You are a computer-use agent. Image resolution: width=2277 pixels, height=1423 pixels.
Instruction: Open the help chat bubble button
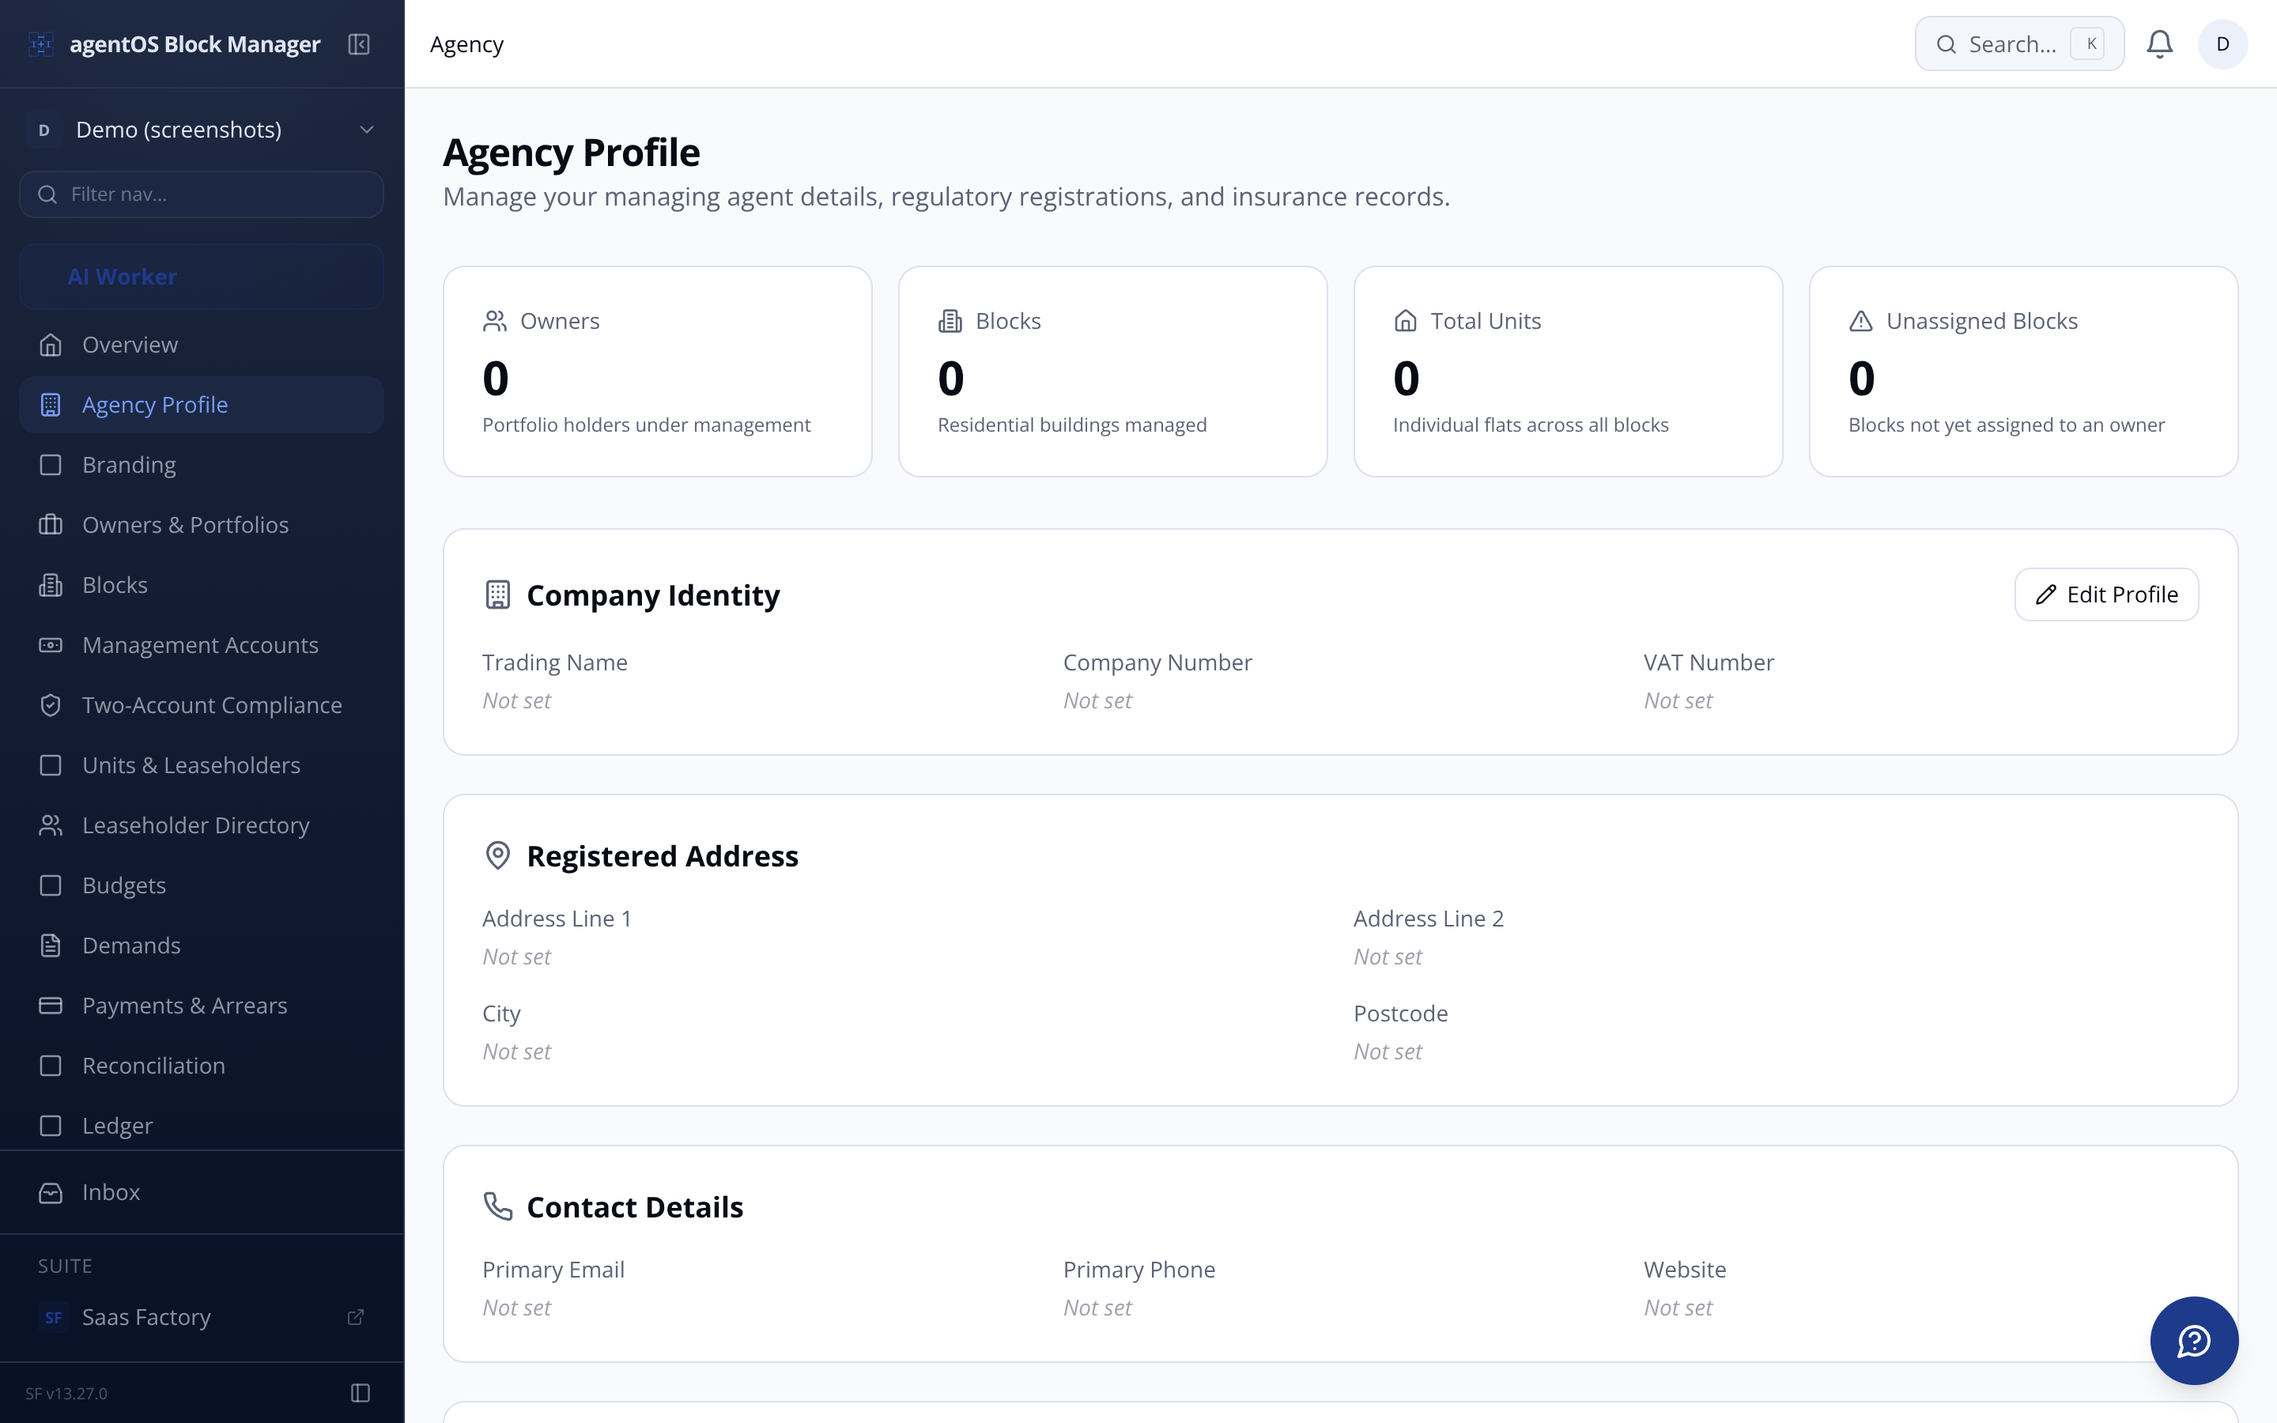pyautogui.click(x=2194, y=1340)
